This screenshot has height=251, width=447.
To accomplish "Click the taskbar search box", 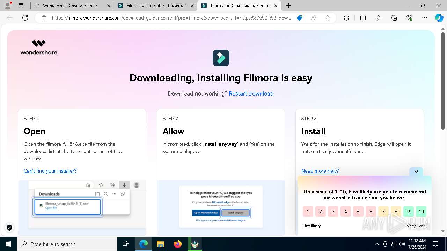I will pos(67,244).
